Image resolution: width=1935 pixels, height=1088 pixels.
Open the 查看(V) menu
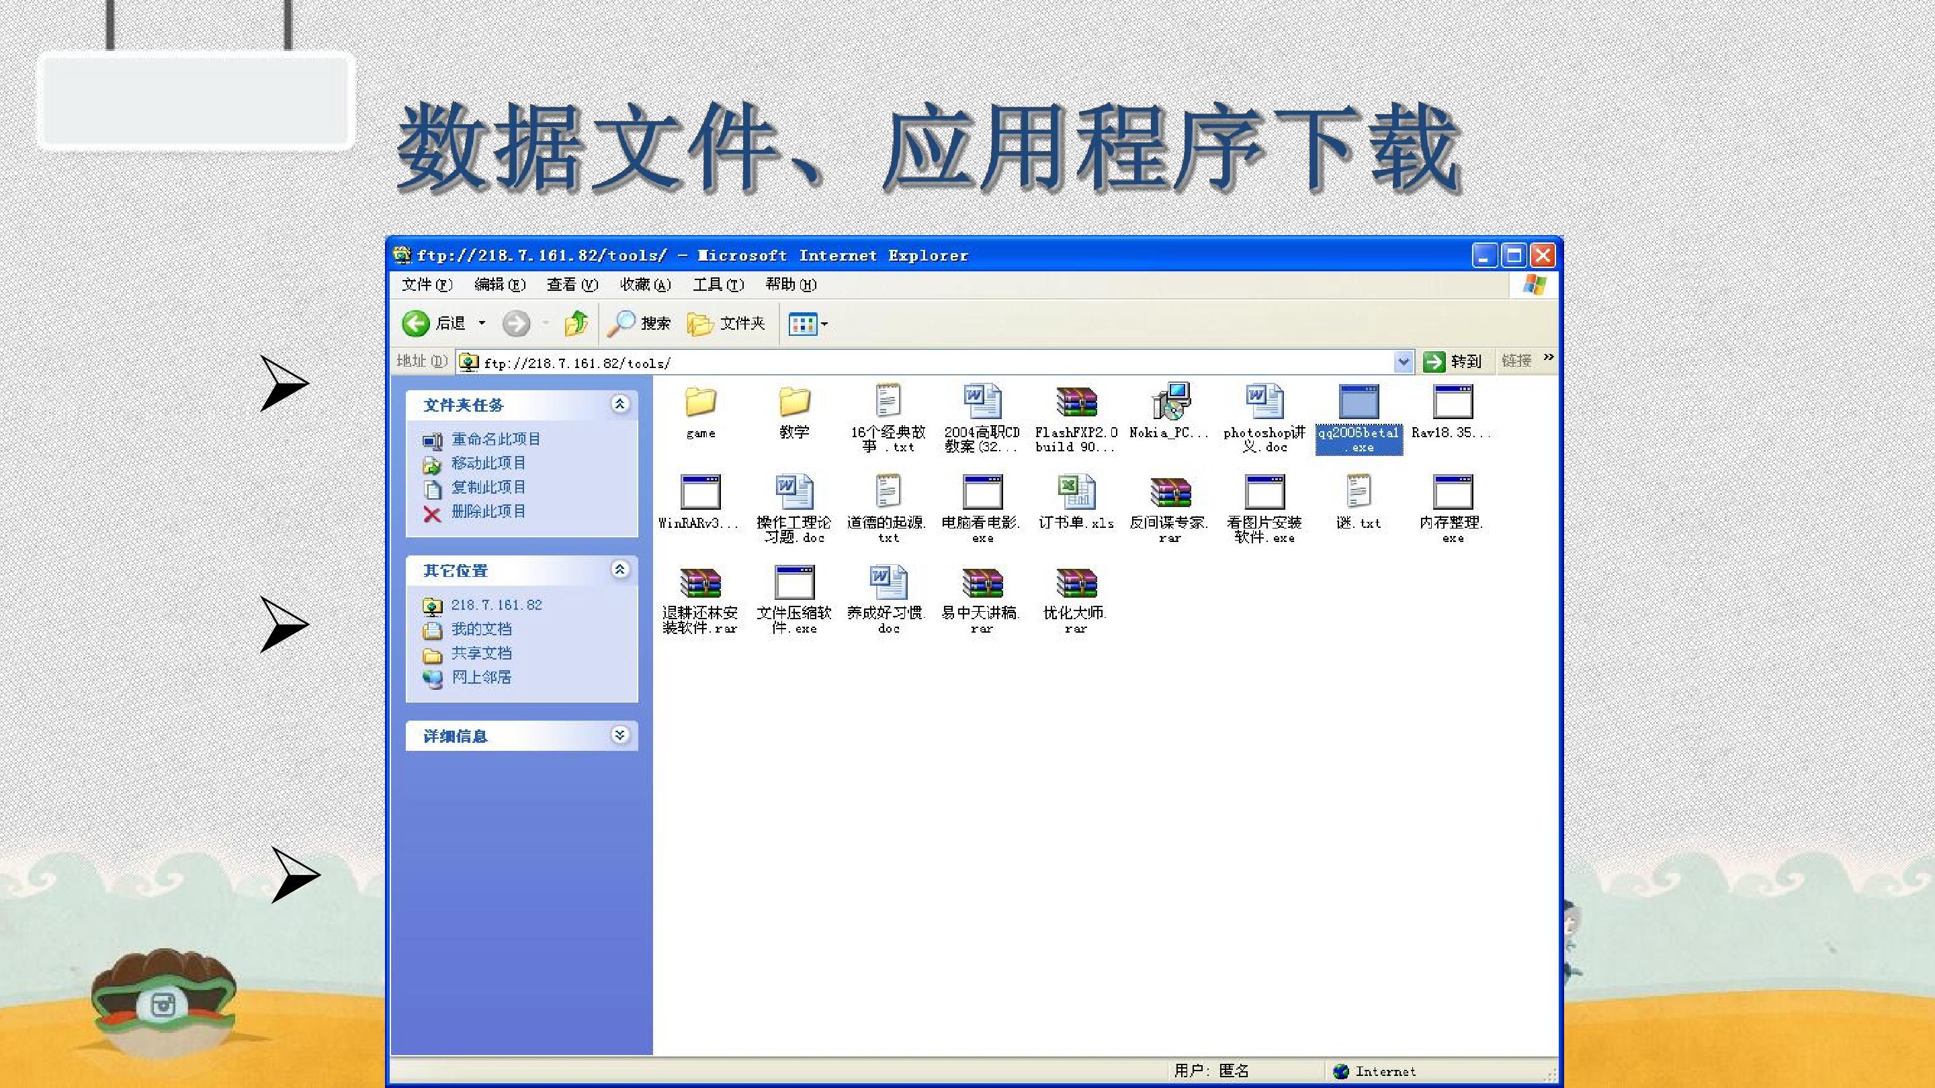pyautogui.click(x=572, y=285)
